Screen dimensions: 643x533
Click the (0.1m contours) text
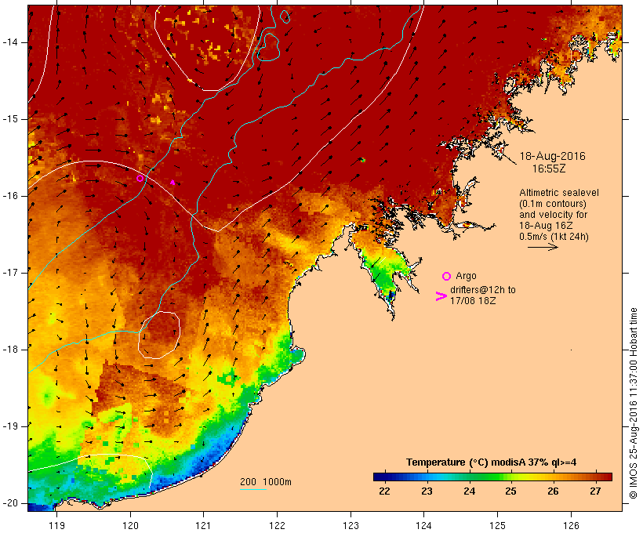coord(553,204)
